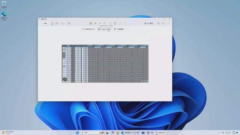Open the See more three-dots menu
The width and height of the screenshot is (240, 135).
169,23
